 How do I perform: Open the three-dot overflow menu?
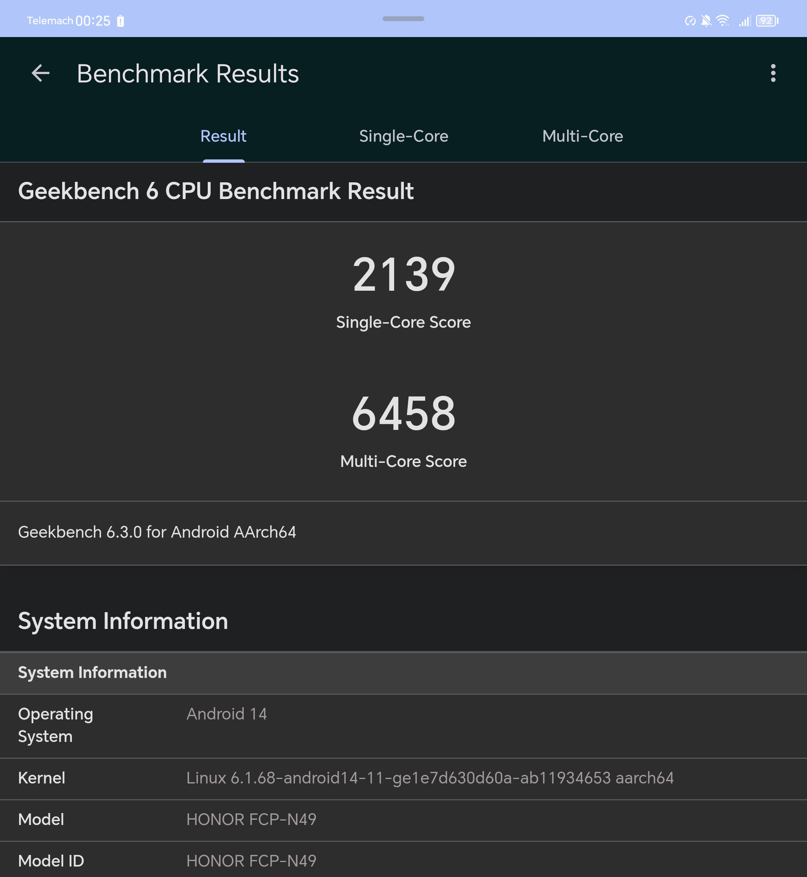click(773, 73)
